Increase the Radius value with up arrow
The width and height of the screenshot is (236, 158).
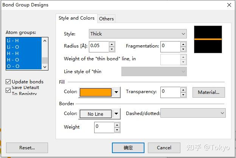pos(112,44)
